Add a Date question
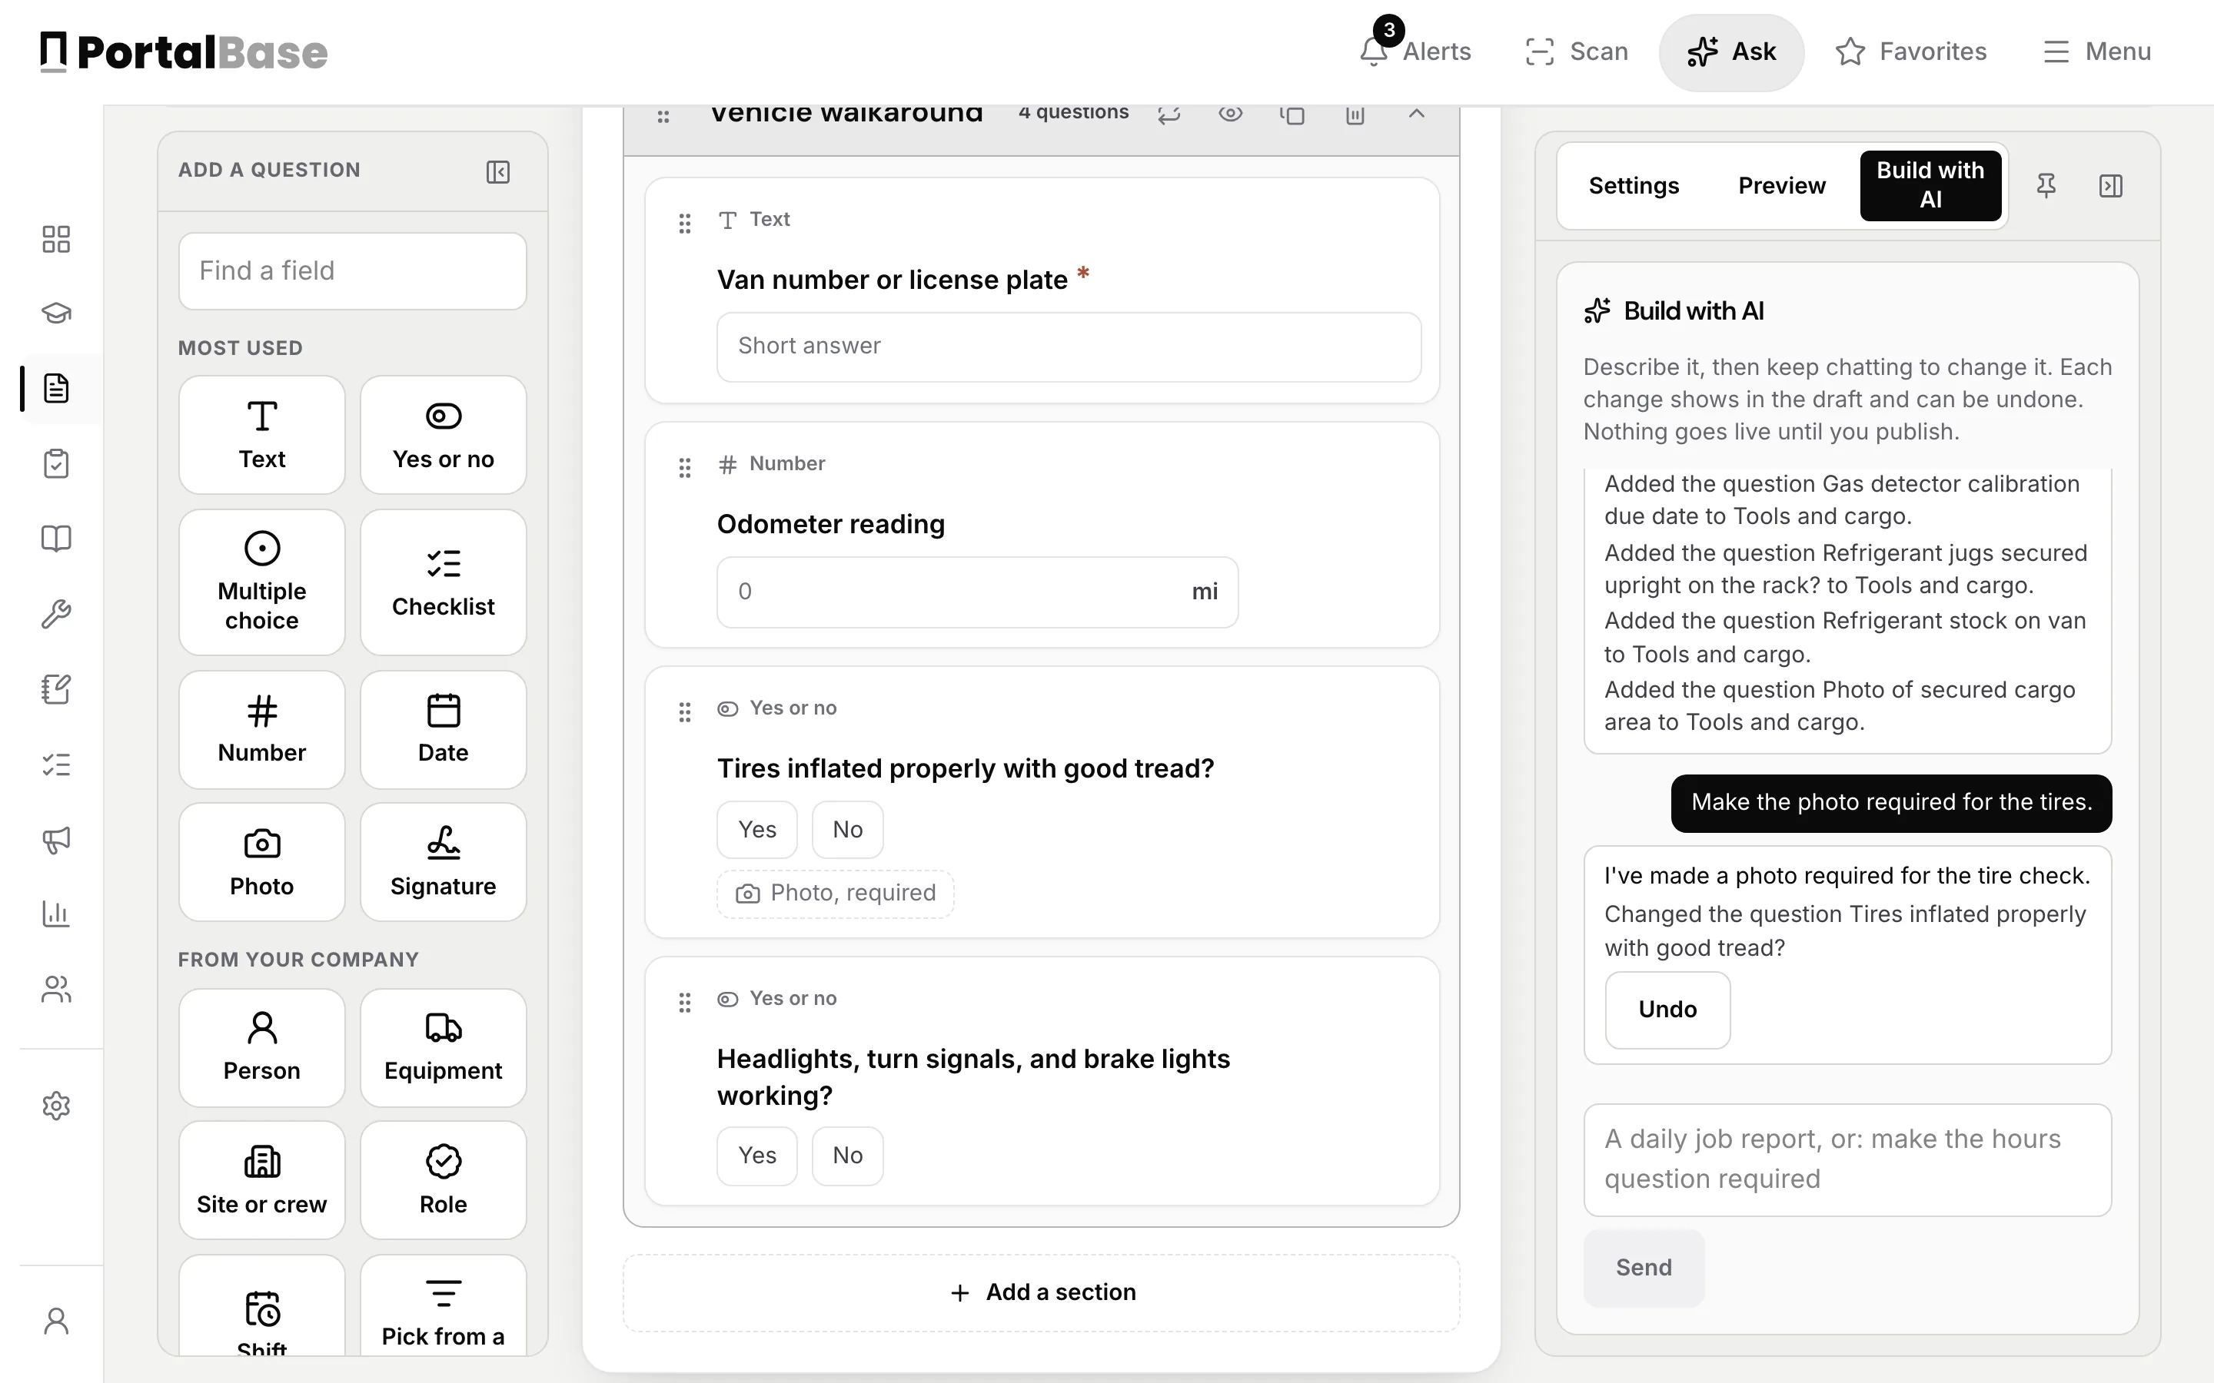 tap(443, 729)
